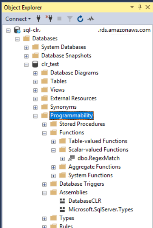
Task: Click the Views folder icon
Action: click(x=44, y=90)
